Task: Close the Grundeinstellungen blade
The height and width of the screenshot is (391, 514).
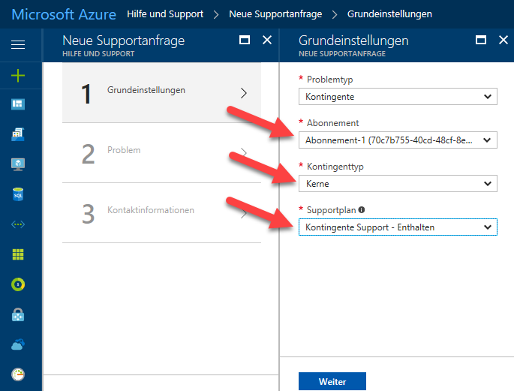Action: coord(503,40)
